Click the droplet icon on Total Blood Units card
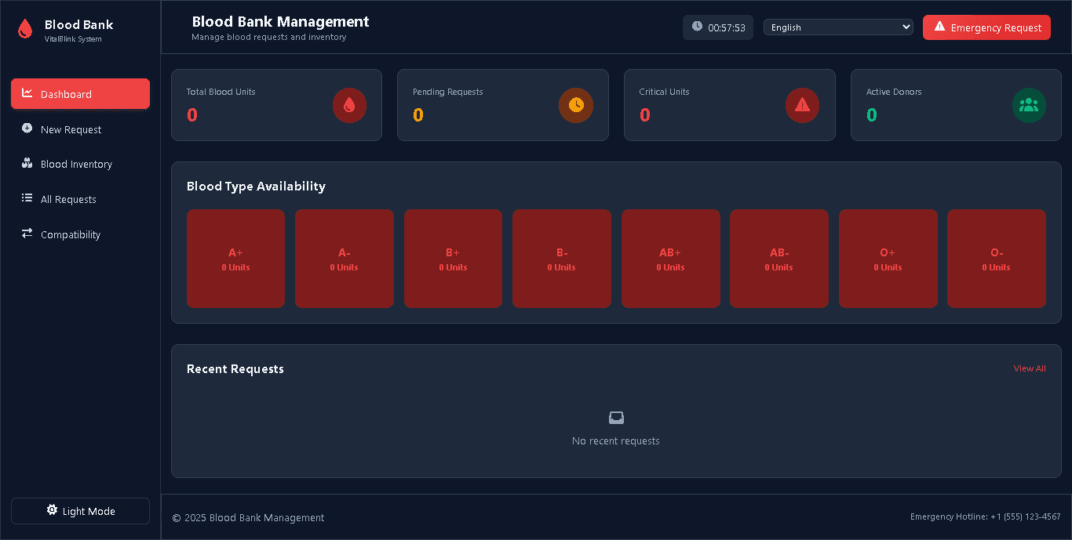 coord(349,105)
